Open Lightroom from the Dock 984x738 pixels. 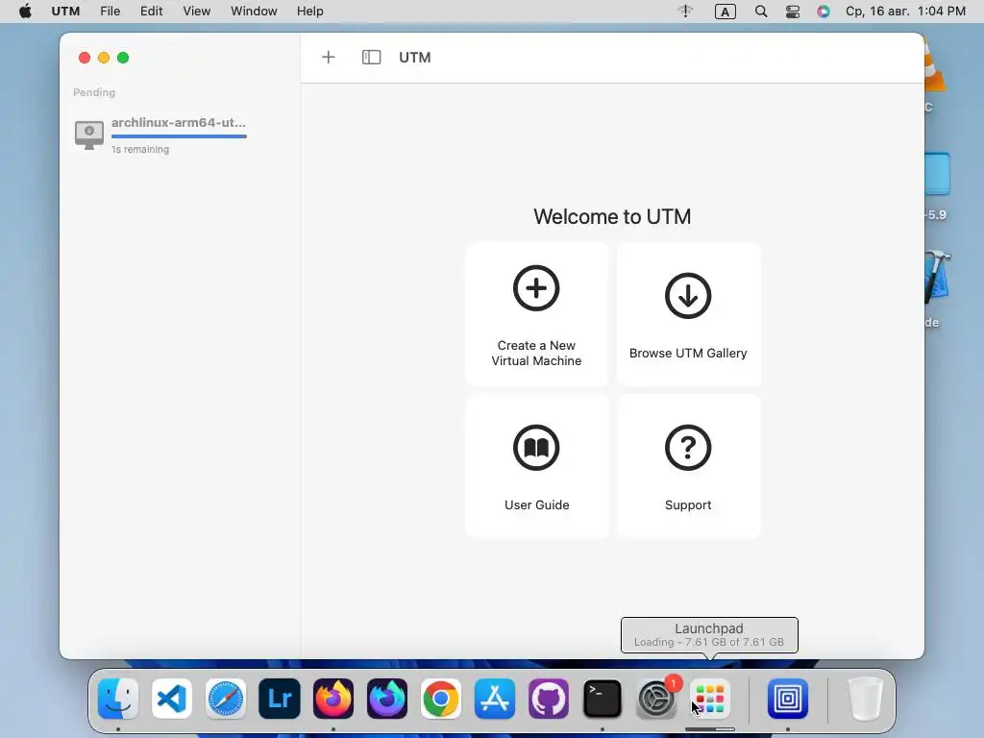pos(280,699)
